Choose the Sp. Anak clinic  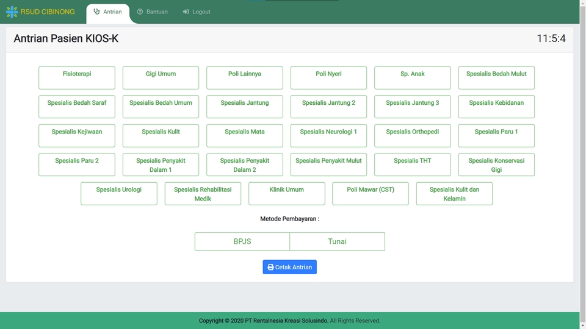413,78
